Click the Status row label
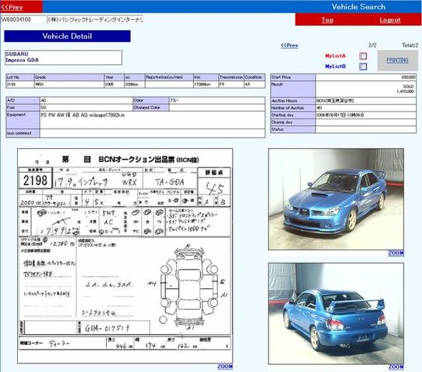The height and width of the screenshot is (372, 422). tap(292, 129)
